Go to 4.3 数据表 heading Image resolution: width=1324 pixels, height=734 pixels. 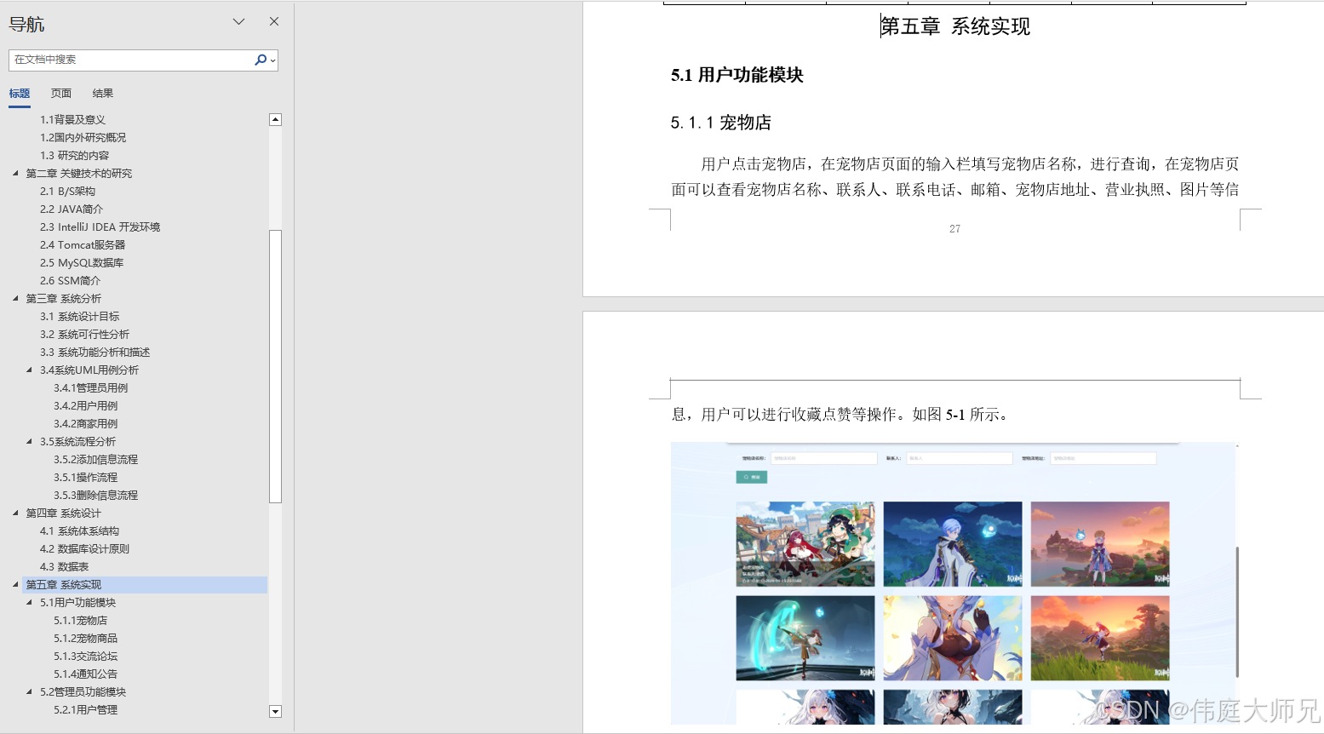pos(65,567)
